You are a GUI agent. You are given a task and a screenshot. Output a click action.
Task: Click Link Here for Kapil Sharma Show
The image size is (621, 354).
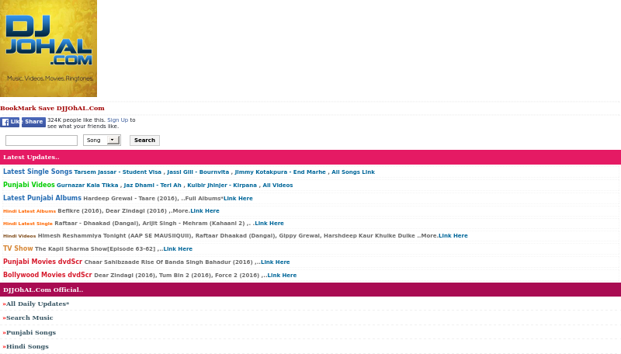coord(178,249)
